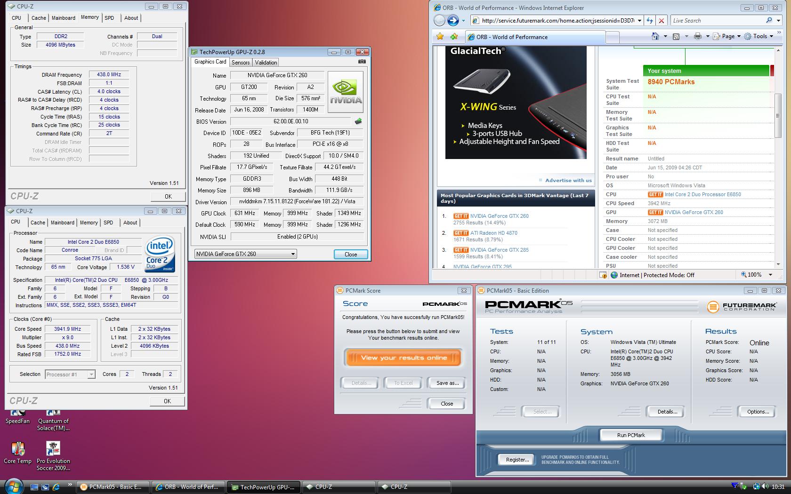The height and width of the screenshot is (494, 791).
Task: Click OK in the Memory CPU-Z window
Action: [168, 196]
